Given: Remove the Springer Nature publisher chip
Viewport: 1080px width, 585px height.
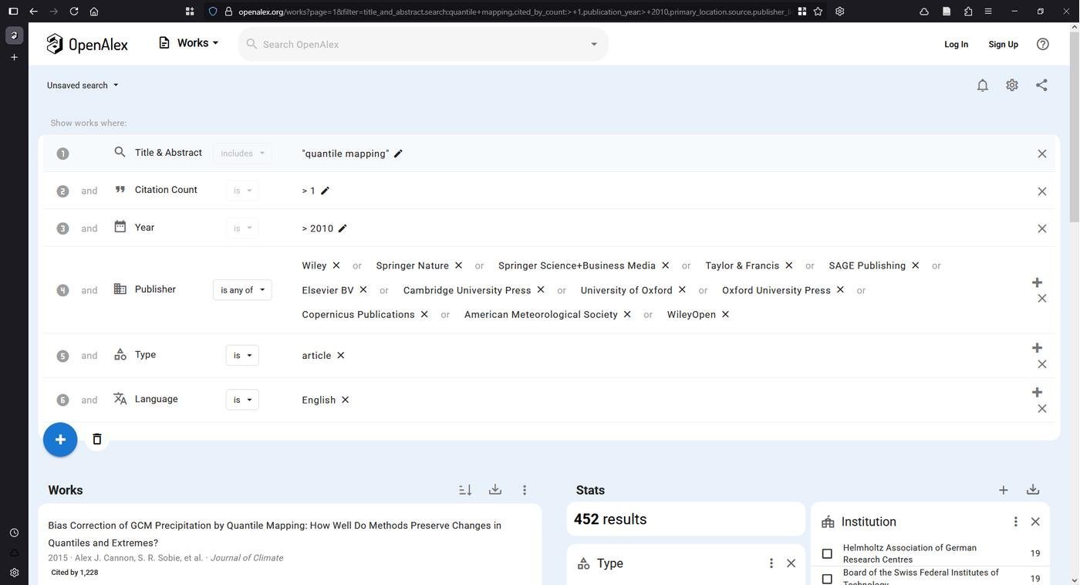Looking at the screenshot, I should pyautogui.click(x=458, y=265).
